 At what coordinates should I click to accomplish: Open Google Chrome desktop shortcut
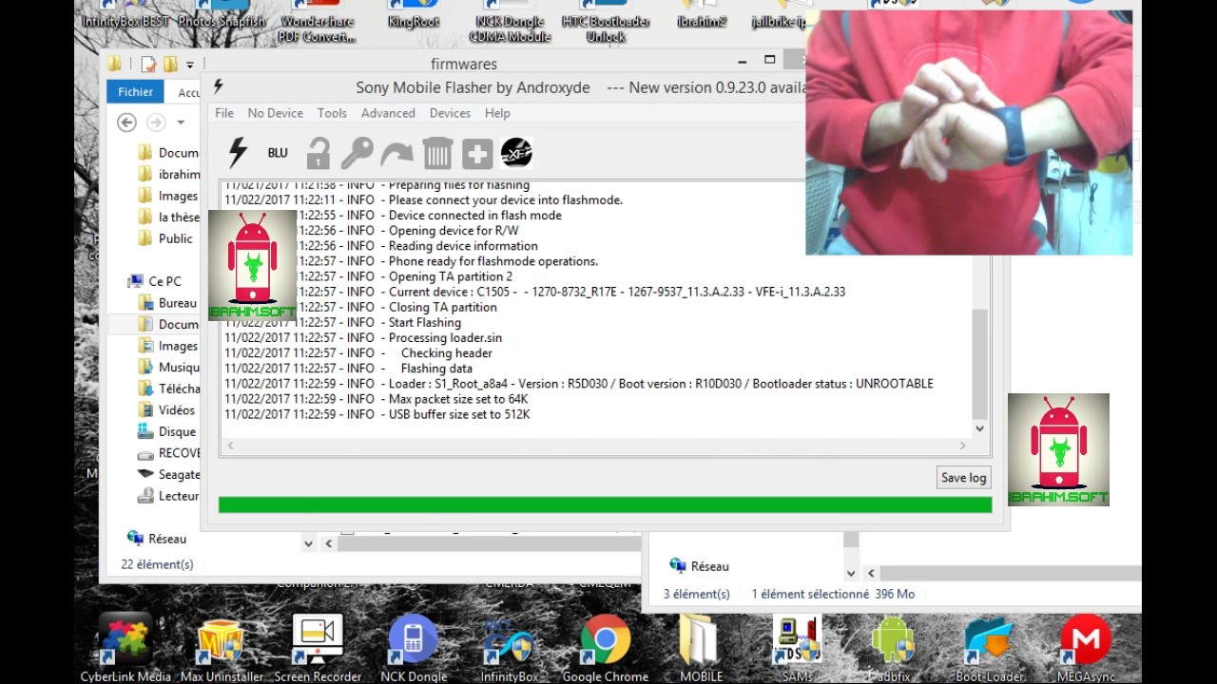point(606,649)
